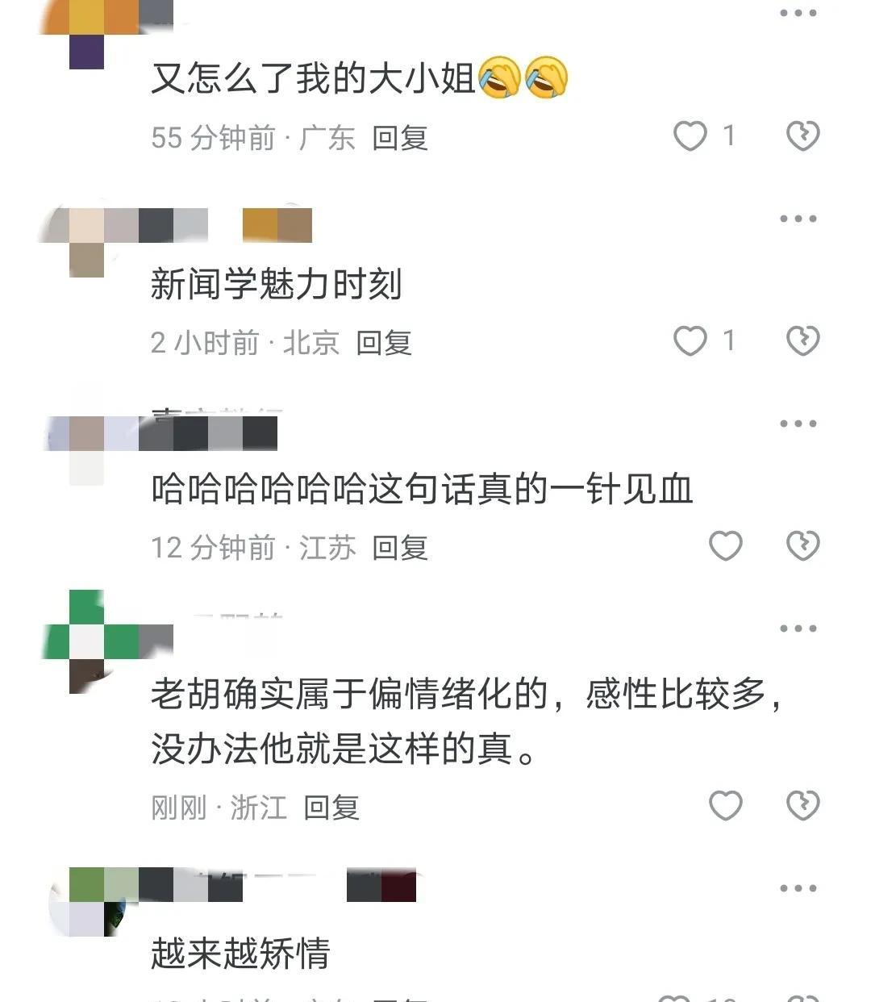Reply to the 55 分钟前 广东 comment

400,137
